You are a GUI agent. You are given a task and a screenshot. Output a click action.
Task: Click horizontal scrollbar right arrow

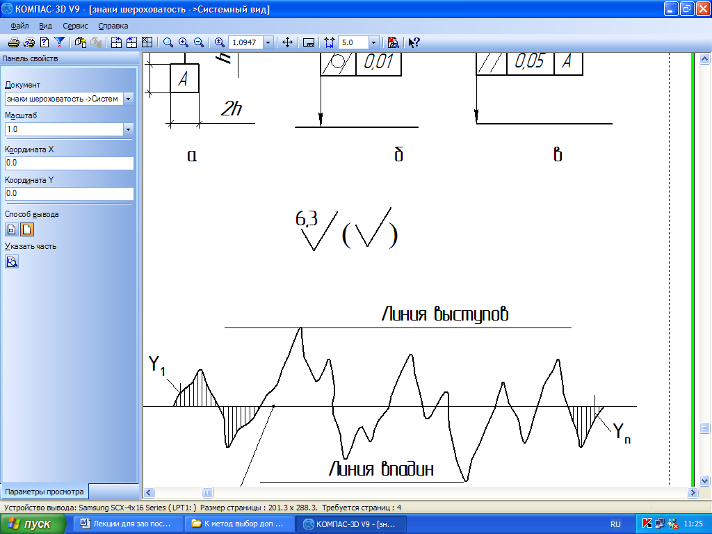(693, 492)
